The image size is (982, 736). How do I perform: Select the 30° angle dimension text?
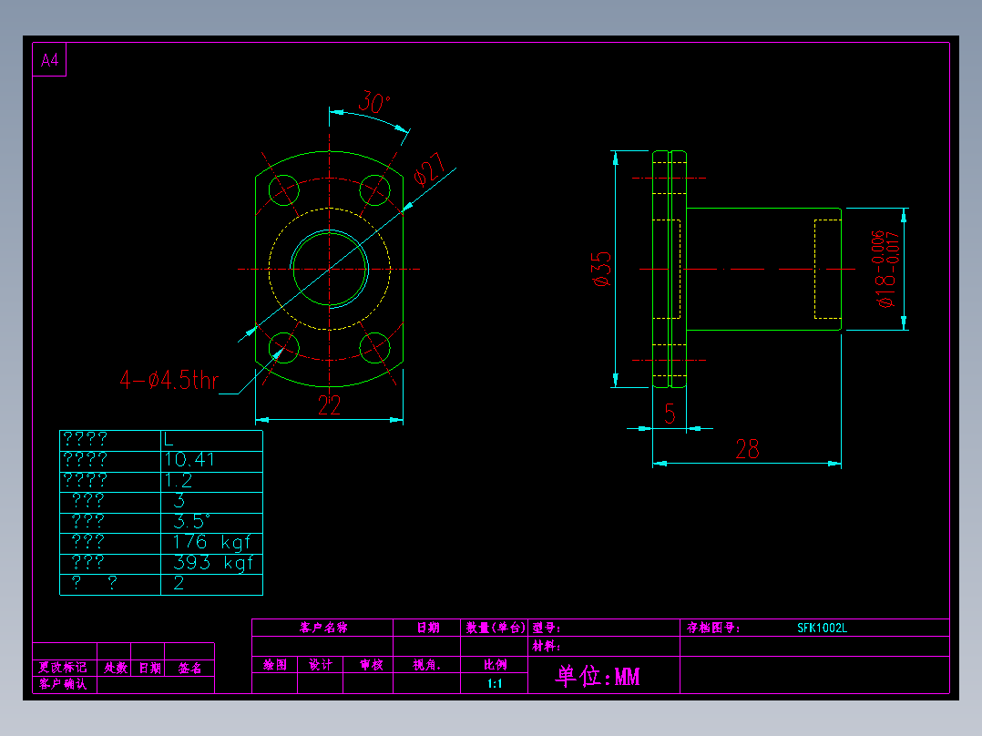[x=374, y=102]
